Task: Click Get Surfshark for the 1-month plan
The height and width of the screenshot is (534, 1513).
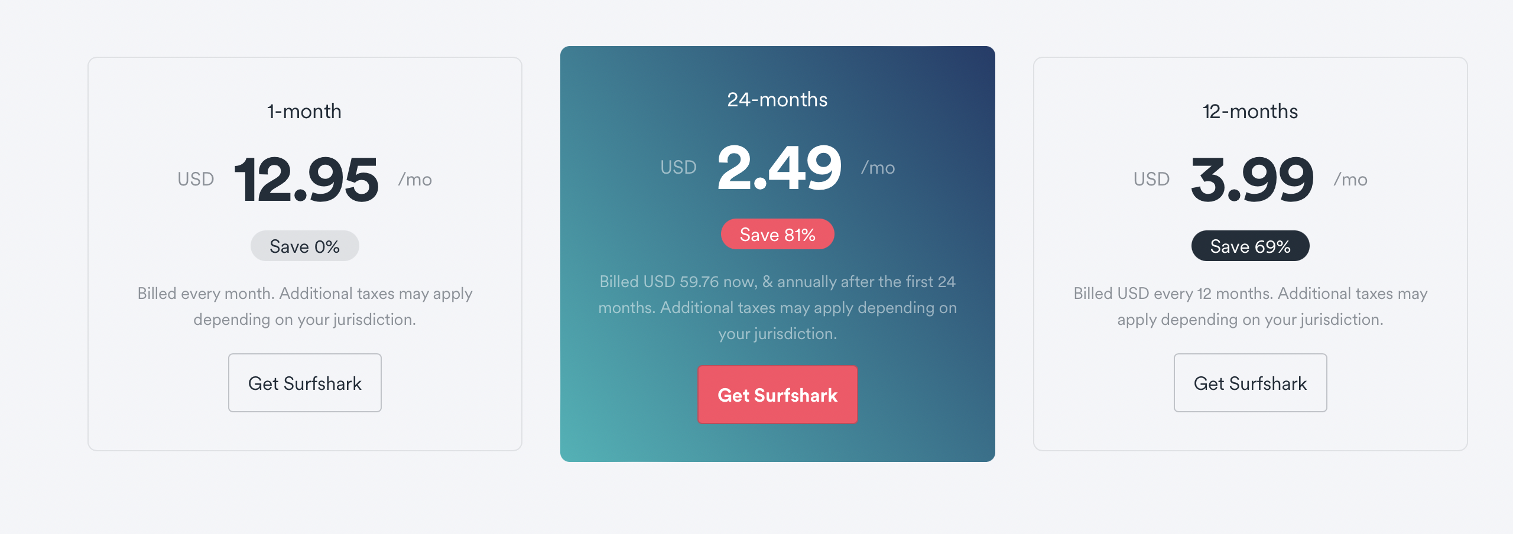Action: coord(305,383)
